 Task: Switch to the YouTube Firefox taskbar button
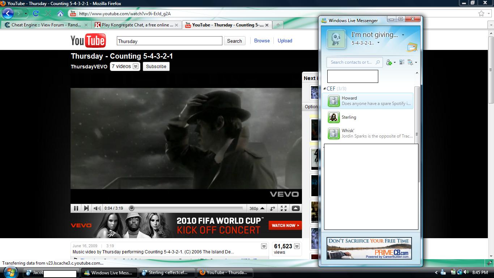(225, 273)
